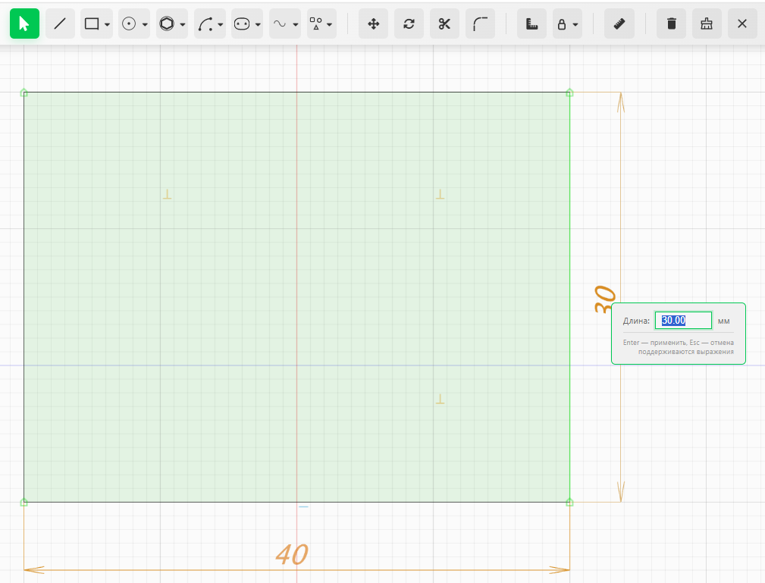Activate the Measure ruler tool
This screenshot has height=583, width=765.
[619, 24]
